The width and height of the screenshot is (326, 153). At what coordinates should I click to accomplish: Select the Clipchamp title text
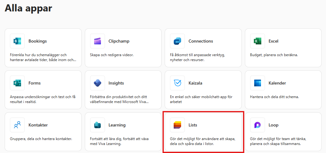[x=119, y=41]
